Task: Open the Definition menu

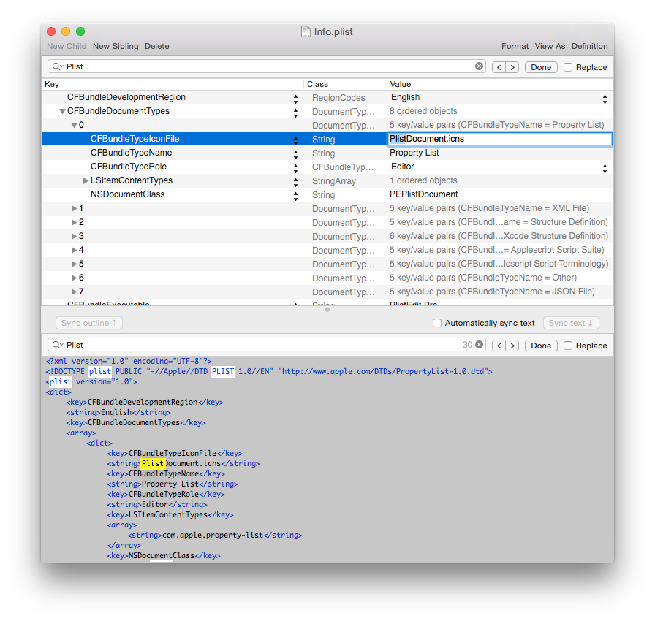Action: (589, 46)
